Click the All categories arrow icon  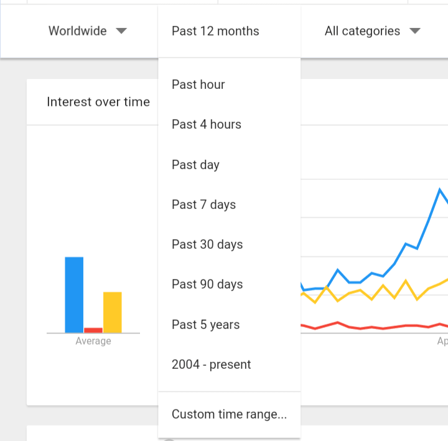(x=415, y=31)
